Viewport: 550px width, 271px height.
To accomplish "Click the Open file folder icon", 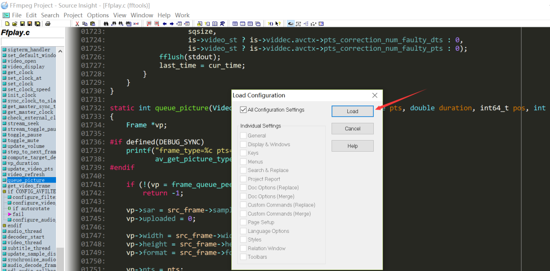I will point(14,24).
